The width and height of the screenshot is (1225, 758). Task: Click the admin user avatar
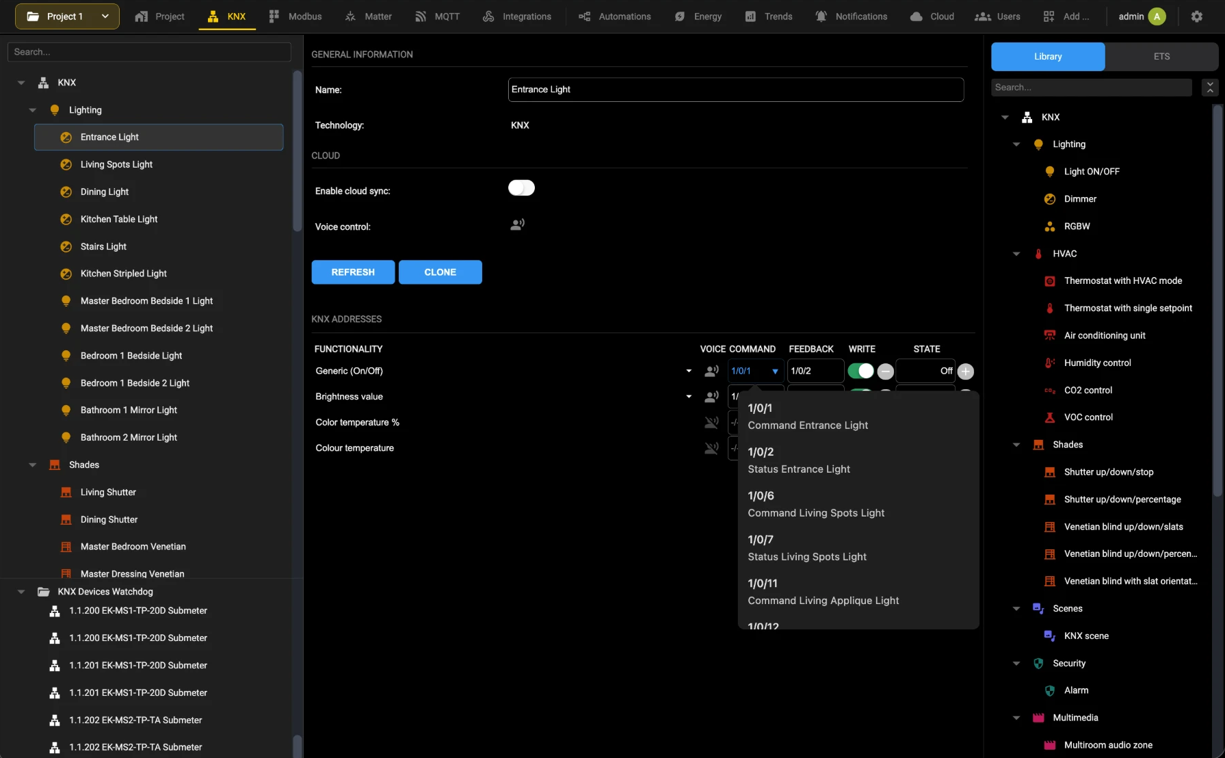click(x=1157, y=16)
